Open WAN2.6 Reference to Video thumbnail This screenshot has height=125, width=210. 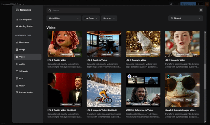pyautogui.click(x=143, y=90)
